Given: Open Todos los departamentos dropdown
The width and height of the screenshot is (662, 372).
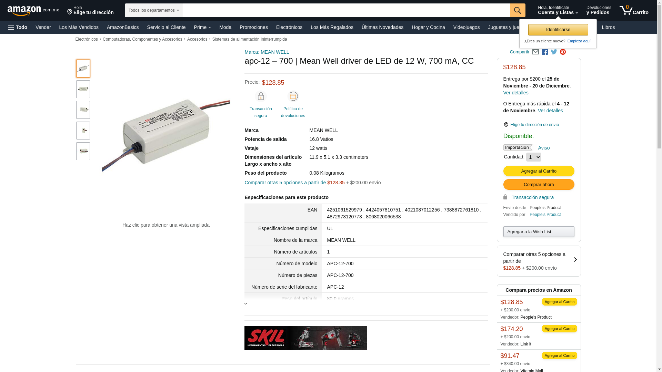Looking at the screenshot, I should (x=153, y=10).
